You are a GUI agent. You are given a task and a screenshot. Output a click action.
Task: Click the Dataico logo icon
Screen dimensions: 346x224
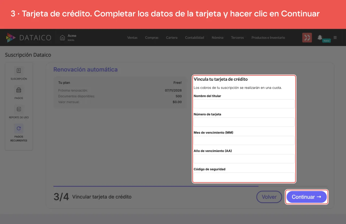click(x=11, y=38)
